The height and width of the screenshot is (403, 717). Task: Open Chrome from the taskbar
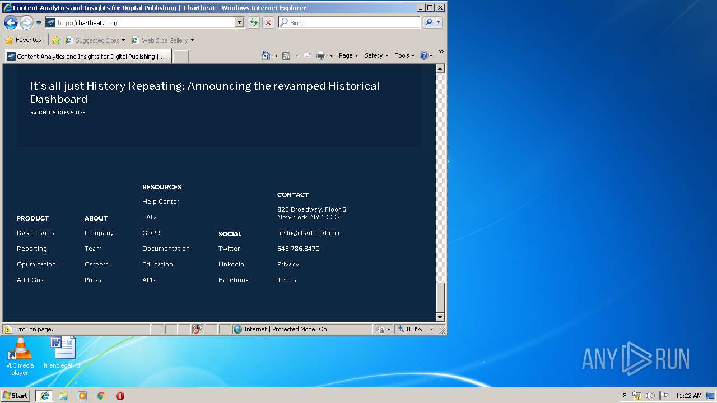click(101, 396)
